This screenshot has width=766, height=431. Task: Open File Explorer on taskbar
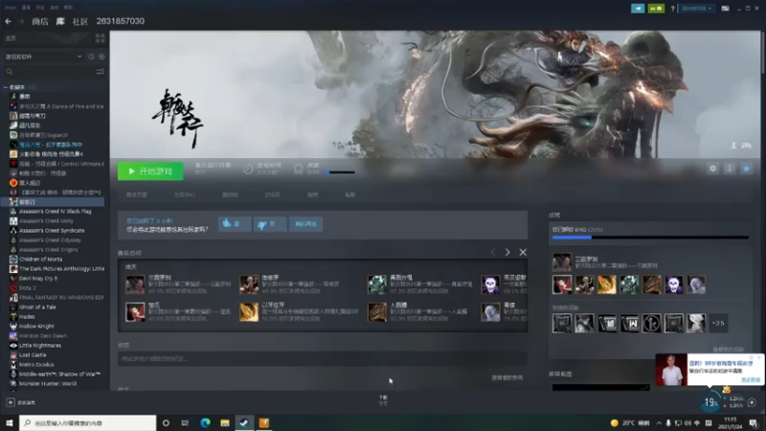click(225, 422)
